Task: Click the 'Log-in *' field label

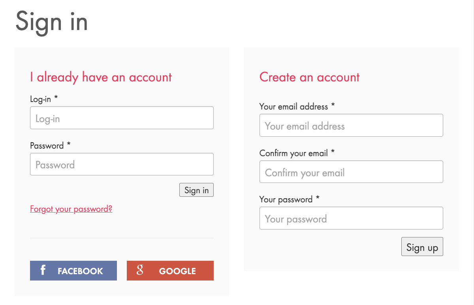Action: [x=44, y=99]
